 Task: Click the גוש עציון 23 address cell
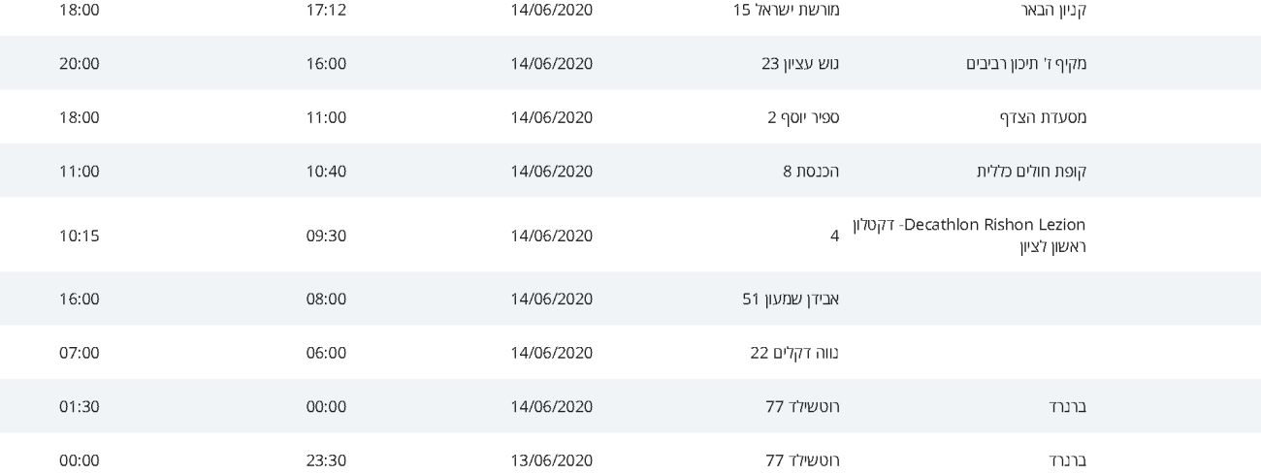(x=800, y=64)
